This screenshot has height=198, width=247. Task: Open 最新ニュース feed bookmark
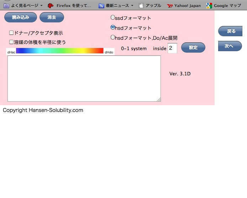pos(116,6)
